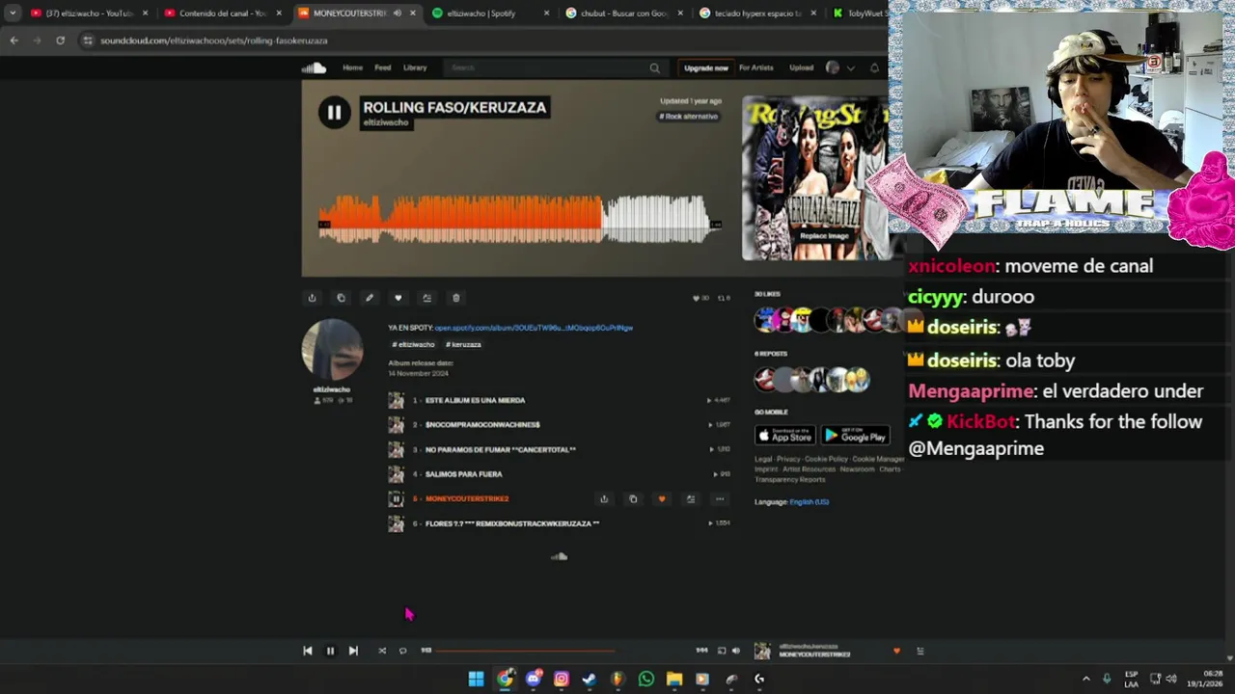Change language via English (US) link
This screenshot has width=1235, height=694.
click(x=809, y=502)
